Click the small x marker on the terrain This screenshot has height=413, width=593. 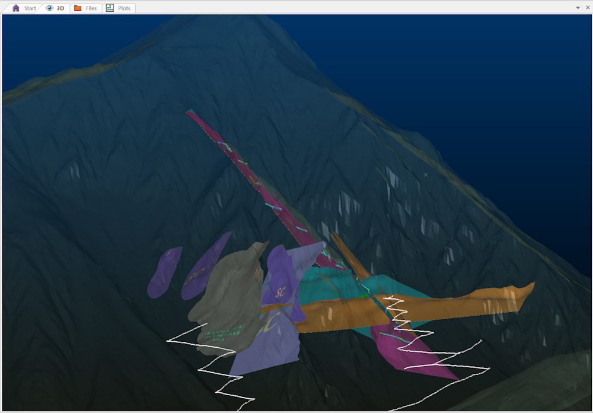point(426,175)
